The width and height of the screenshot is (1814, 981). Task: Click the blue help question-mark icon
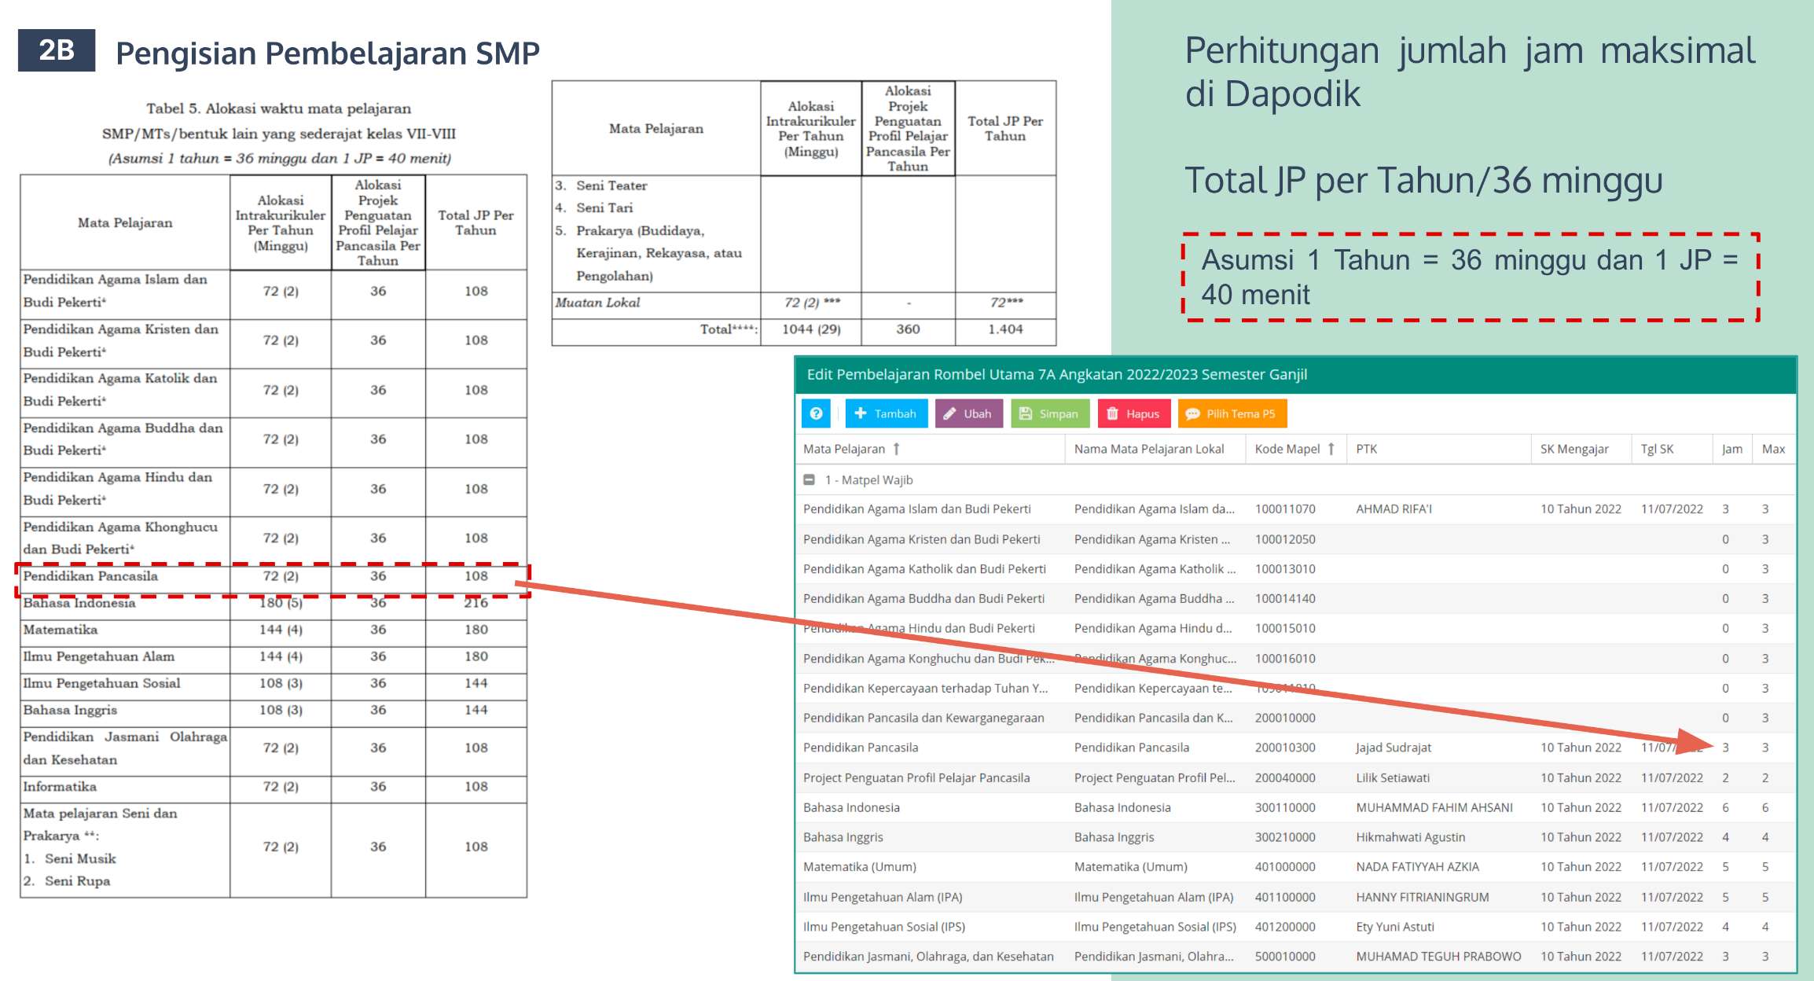(x=816, y=413)
